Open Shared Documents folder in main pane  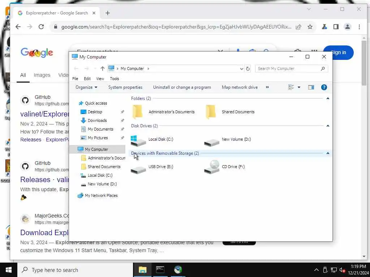tap(211, 112)
